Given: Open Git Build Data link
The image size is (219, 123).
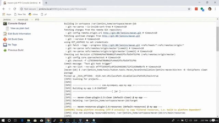Looking at the screenshot, I should (15, 39).
